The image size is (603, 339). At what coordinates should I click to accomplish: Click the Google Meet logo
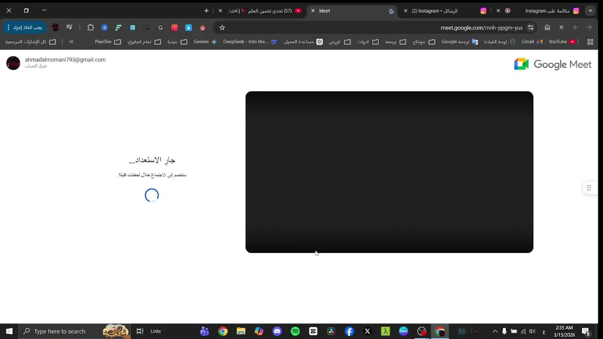(x=553, y=65)
